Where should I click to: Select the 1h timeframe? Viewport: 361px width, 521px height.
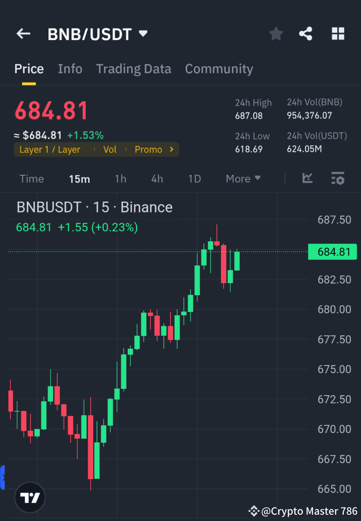[x=120, y=179]
